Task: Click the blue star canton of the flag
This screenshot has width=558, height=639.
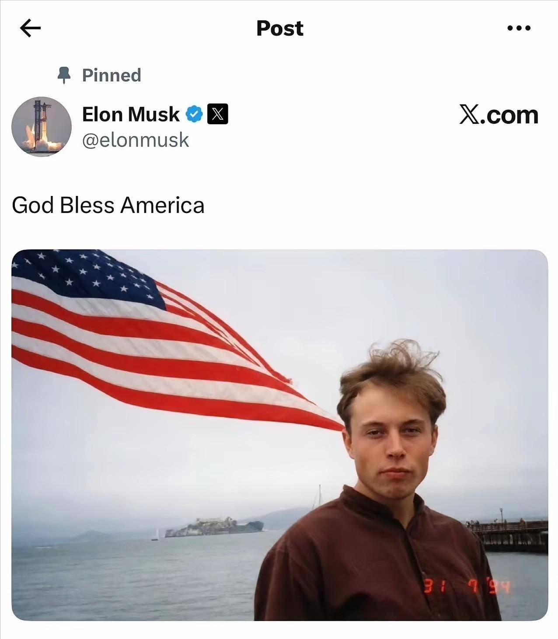Action: click(87, 276)
